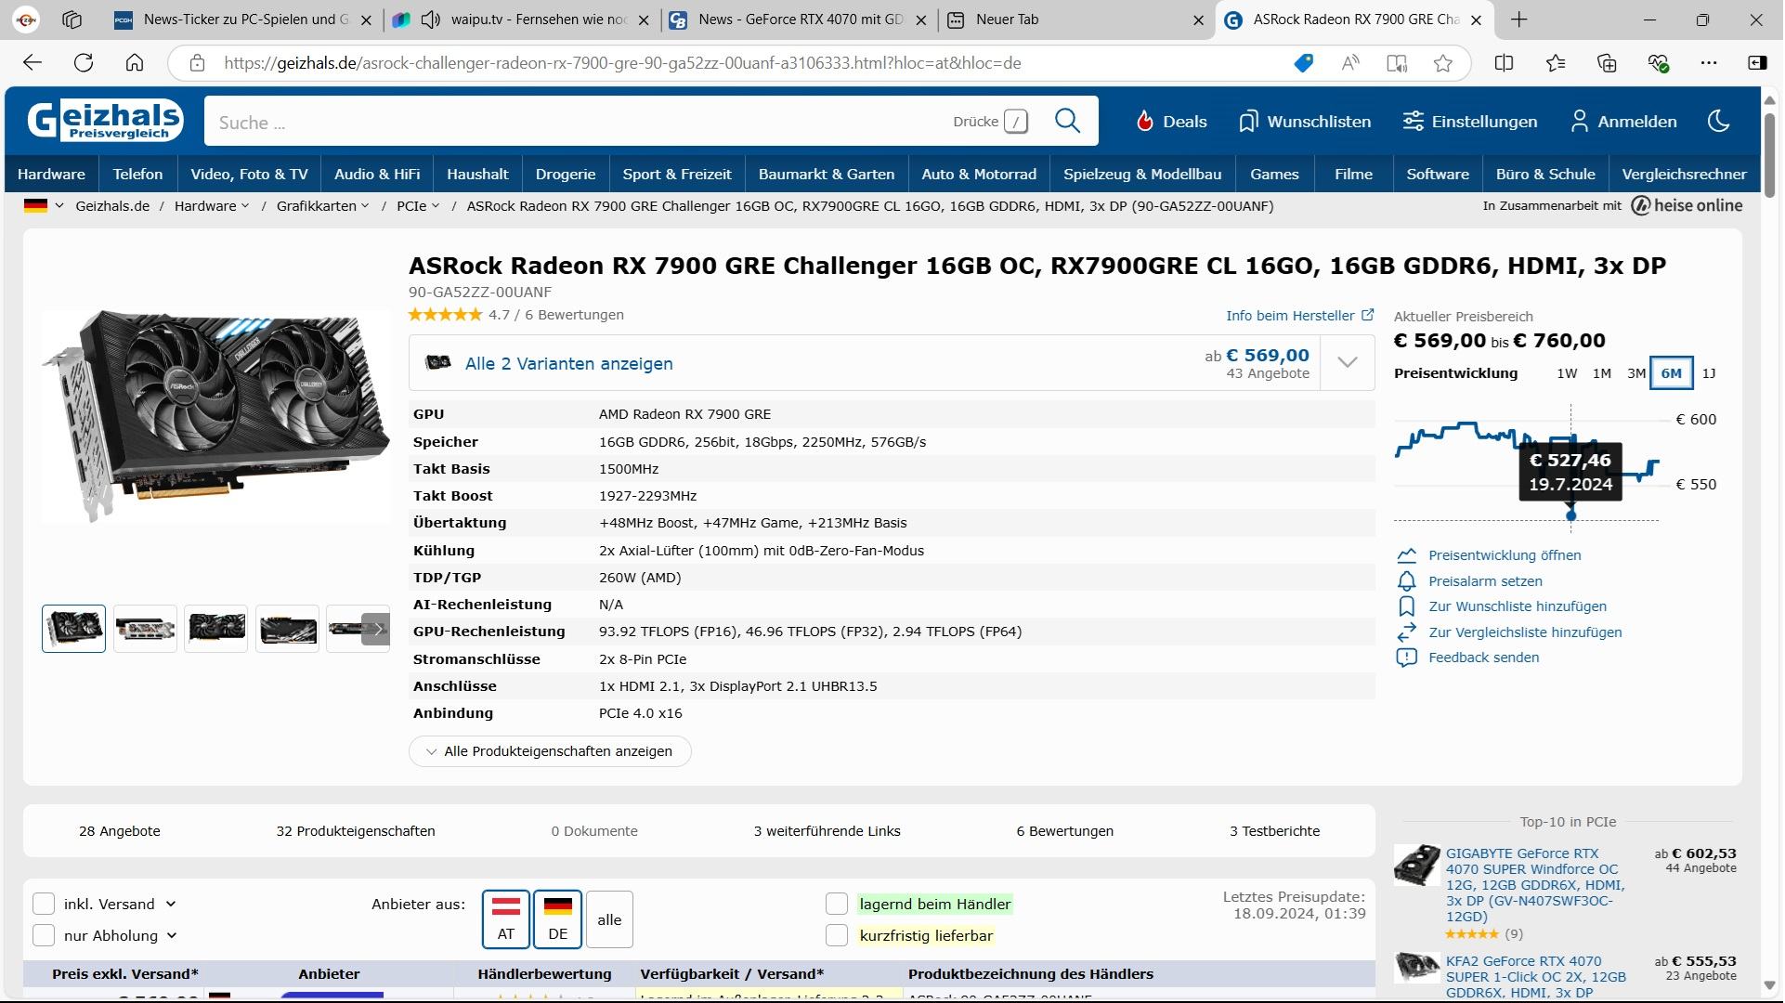1785x1003 pixels.
Task: Add product to Wunschliste bookmark icon
Action: (x=1406, y=606)
